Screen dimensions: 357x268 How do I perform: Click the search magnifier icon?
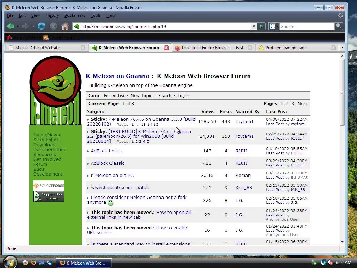[x=339, y=26]
